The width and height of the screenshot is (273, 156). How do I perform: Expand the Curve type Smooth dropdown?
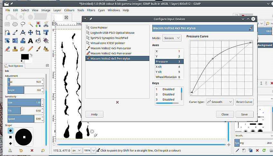tap(220, 102)
